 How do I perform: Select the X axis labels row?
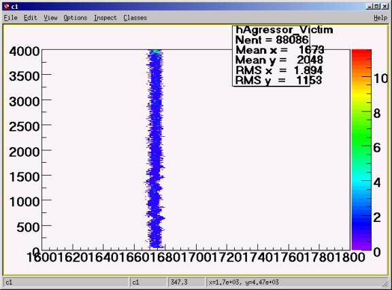tap(196, 257)
